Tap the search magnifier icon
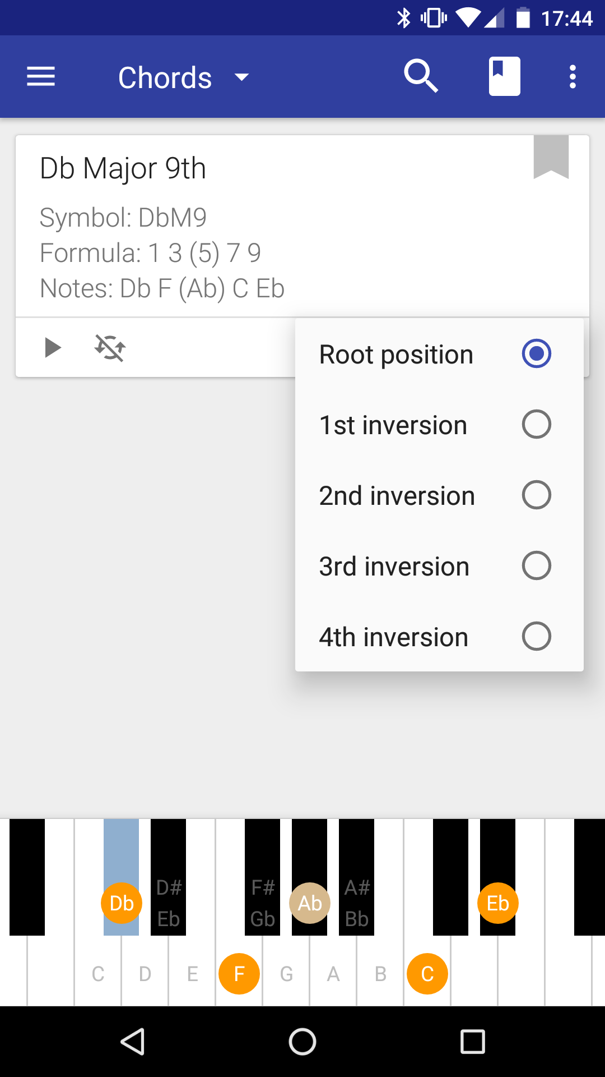Image resolution: width=605 pixels, height=1077 pixels. [x=421, y=76]
